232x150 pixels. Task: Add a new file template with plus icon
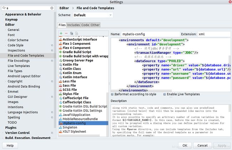coord(61,33)
